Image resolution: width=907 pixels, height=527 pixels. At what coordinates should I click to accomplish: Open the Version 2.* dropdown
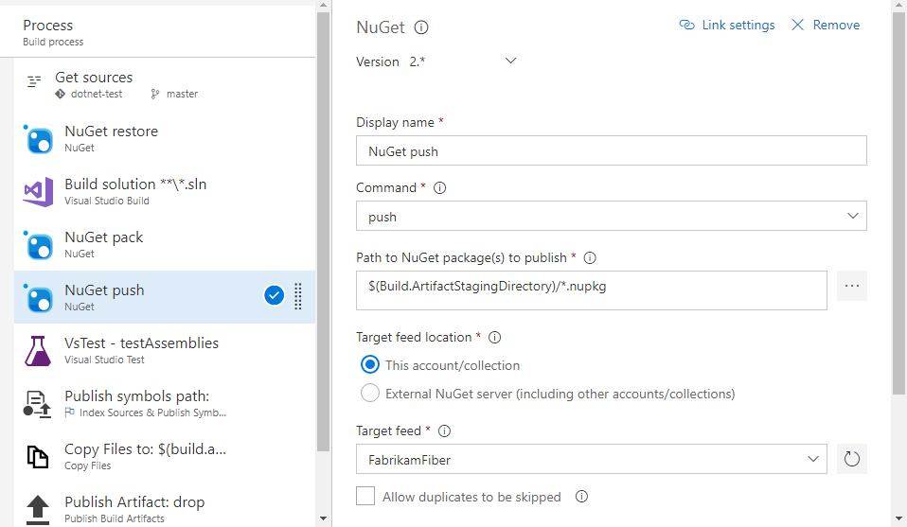click(x=510, y=61)
